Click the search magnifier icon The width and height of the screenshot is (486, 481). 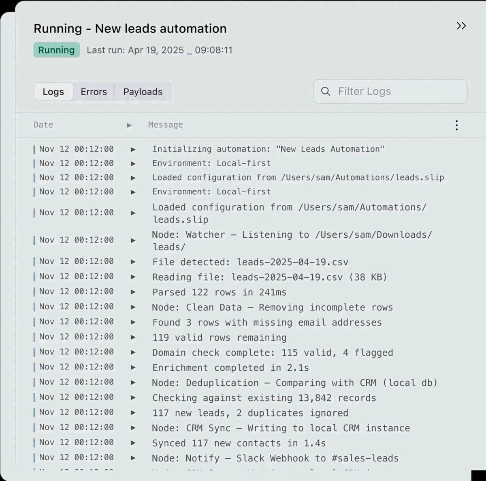click(x=326, y=91)
